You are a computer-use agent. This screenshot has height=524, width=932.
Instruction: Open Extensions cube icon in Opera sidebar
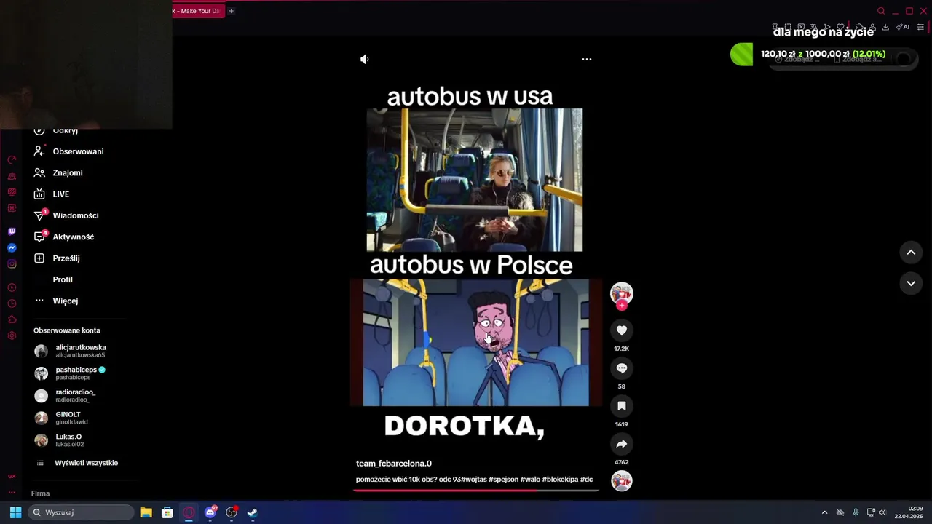click(x=12, y=319)
